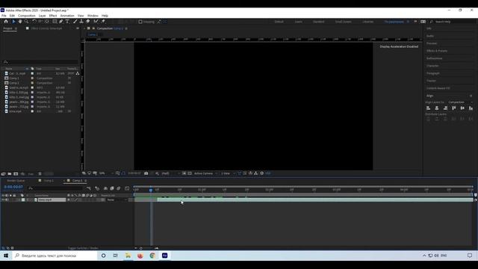Select the Clone Stamp tool
Image resolution: width=478 pixels, height=269 pixels.
81,22
